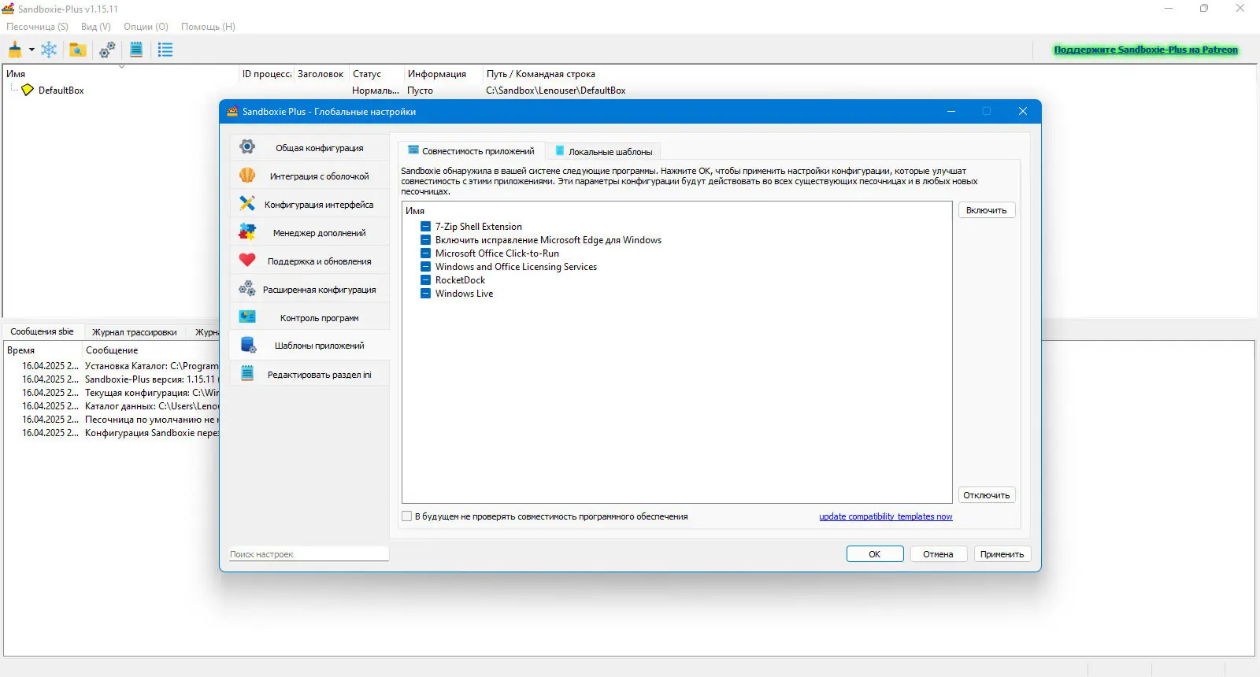Screen dimensions: 1260x677
Task: Click the broom cleanup toolbar icon
Action: point(15,50)
